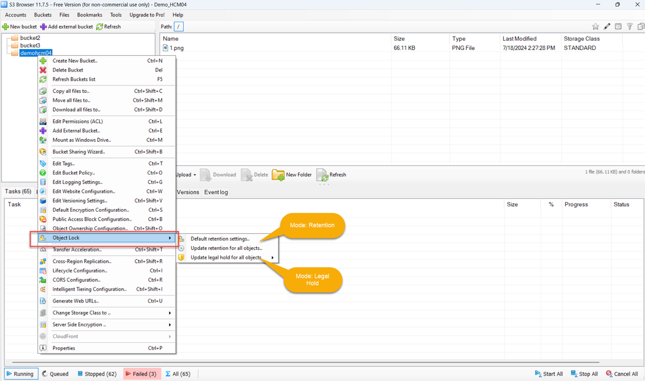
Task: Expand the Server Side Encryption submenu
Action: pos(107,325)
